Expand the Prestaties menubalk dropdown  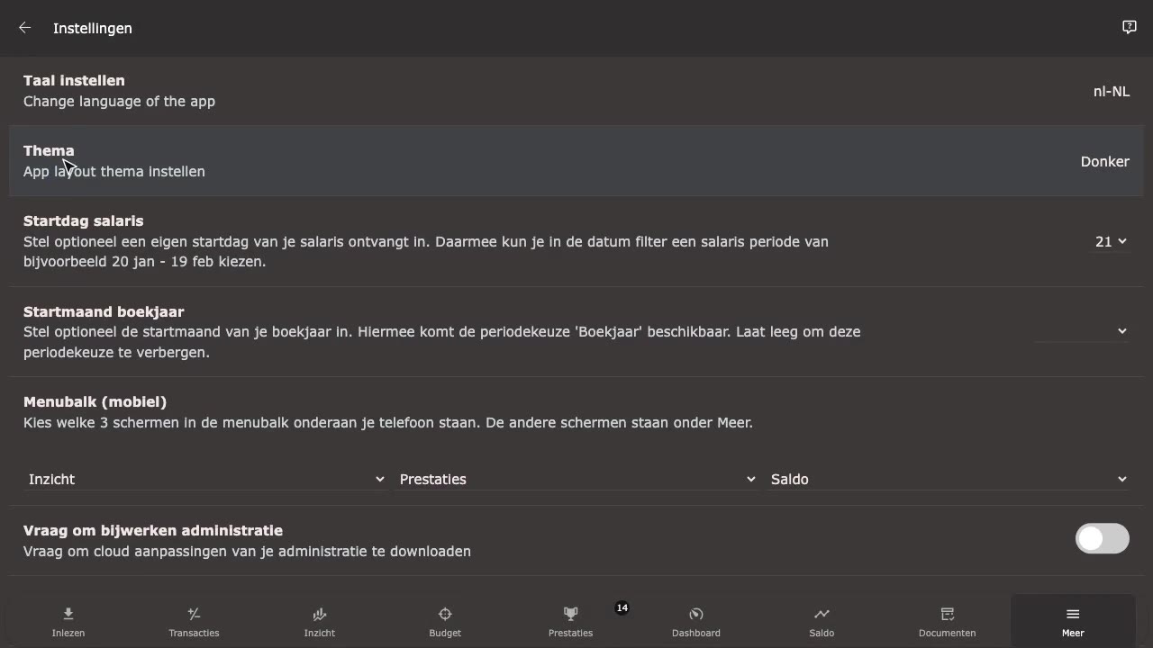[x=577, y=479]
